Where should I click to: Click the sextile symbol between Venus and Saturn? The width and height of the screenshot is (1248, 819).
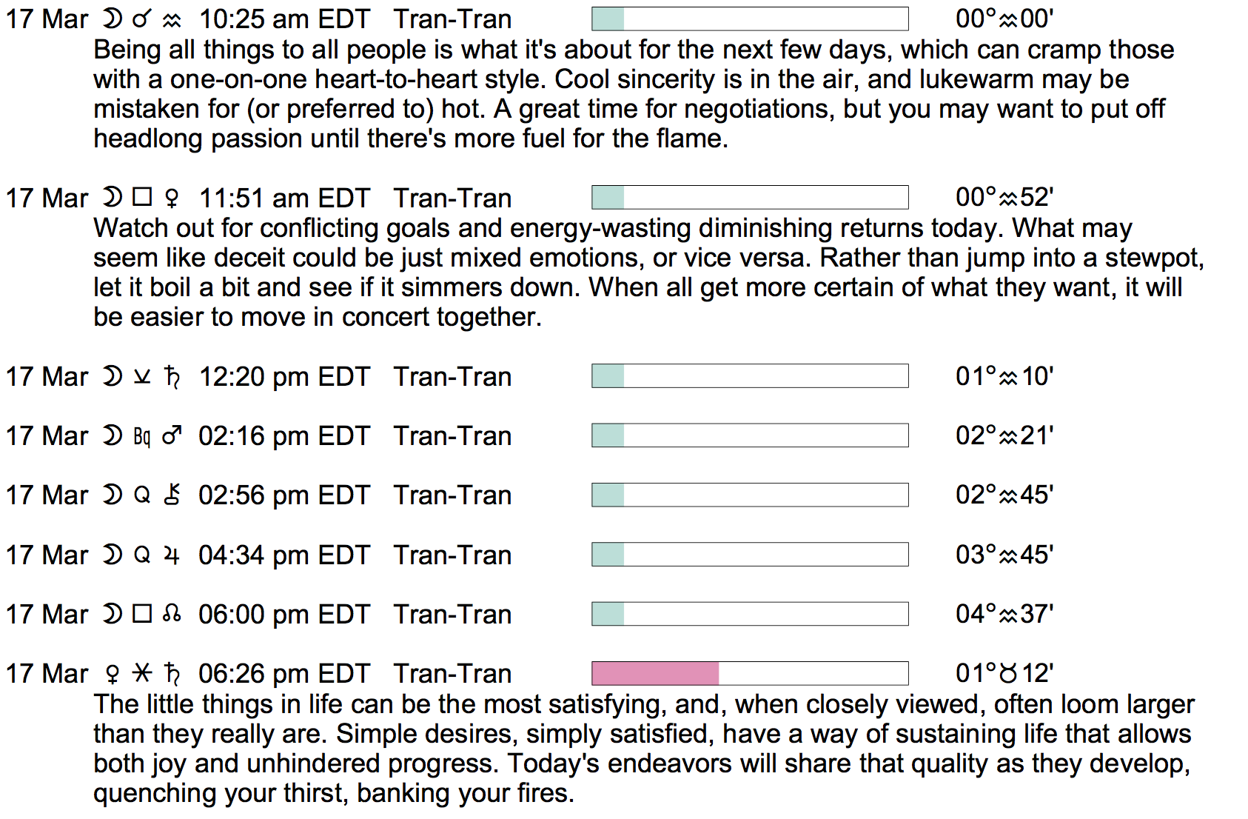click(x=141, y=673)
